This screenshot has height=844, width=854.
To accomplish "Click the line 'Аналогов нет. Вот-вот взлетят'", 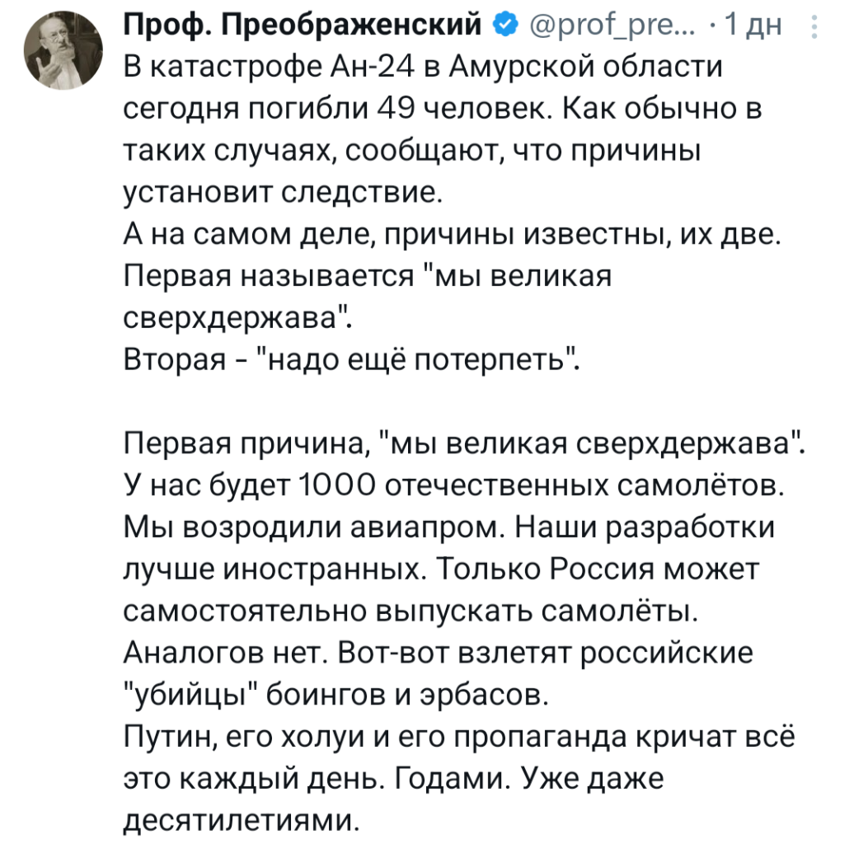I will tap(438, 659).
